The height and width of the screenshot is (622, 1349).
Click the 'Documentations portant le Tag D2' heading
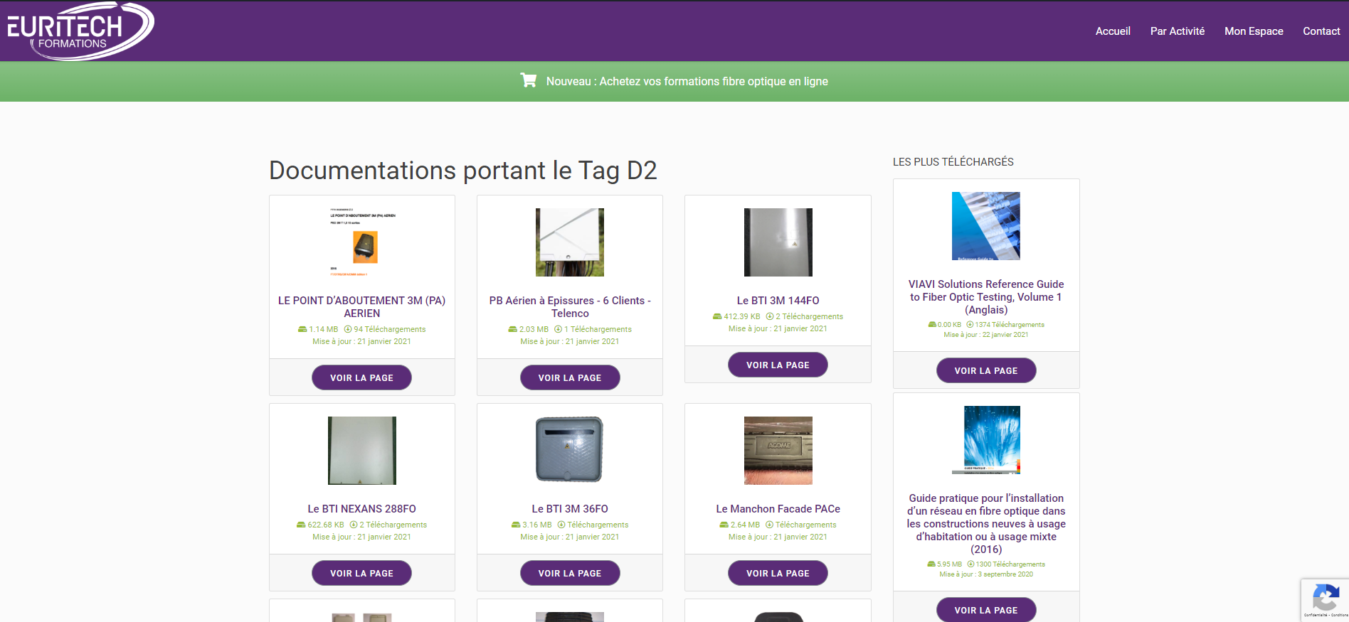click(463, 171)
